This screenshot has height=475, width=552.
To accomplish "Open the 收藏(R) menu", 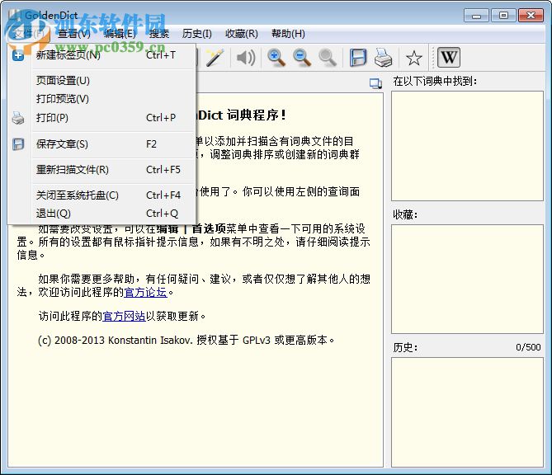I will click(242, 34).
